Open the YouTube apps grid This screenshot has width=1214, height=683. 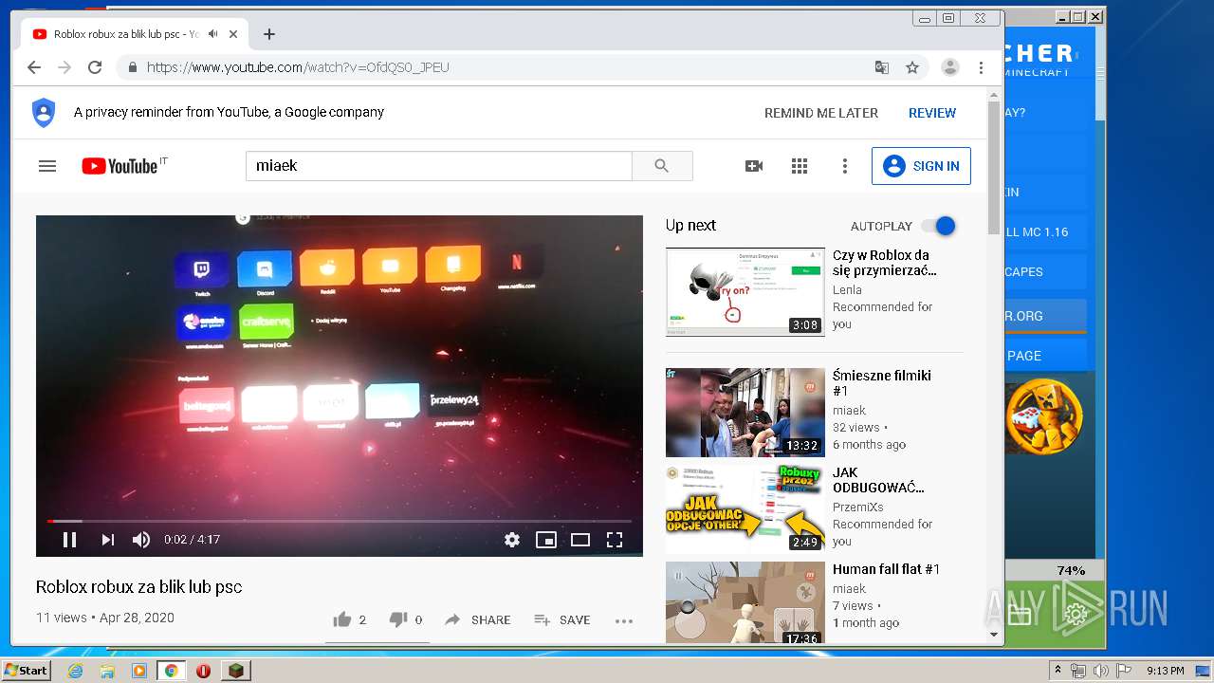point(800,166)
